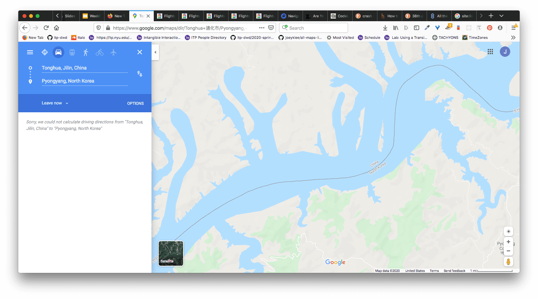
Task: Expand the Leave now dropdown
Action: point(55,103)
